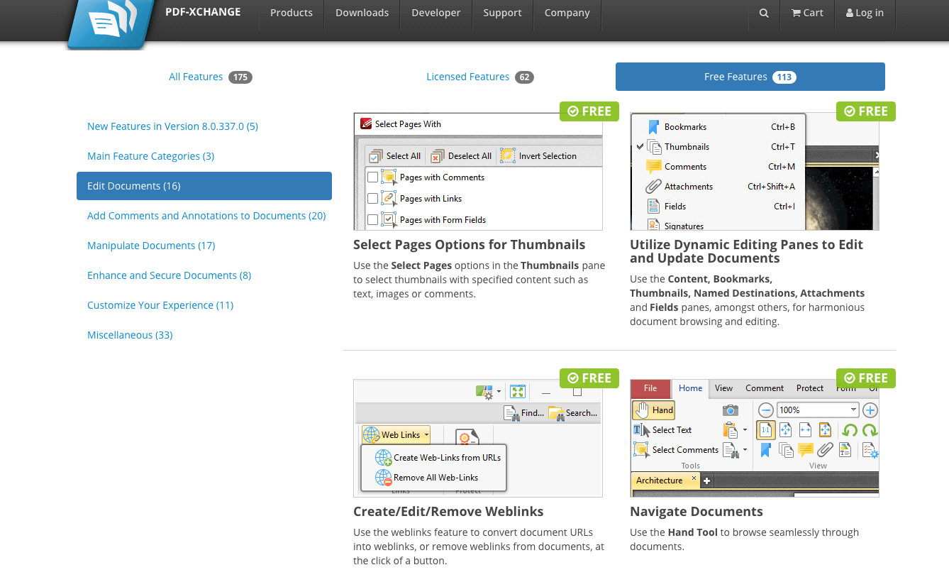Click Log in in the header

865,13
